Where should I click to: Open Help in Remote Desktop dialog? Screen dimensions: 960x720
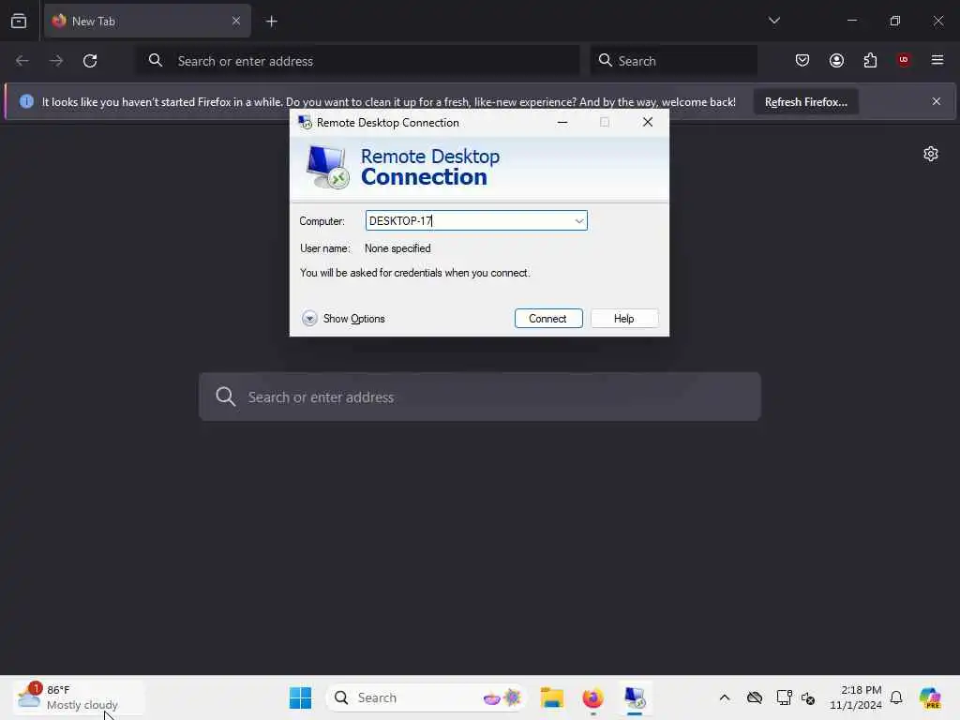[x=623, y=319]
